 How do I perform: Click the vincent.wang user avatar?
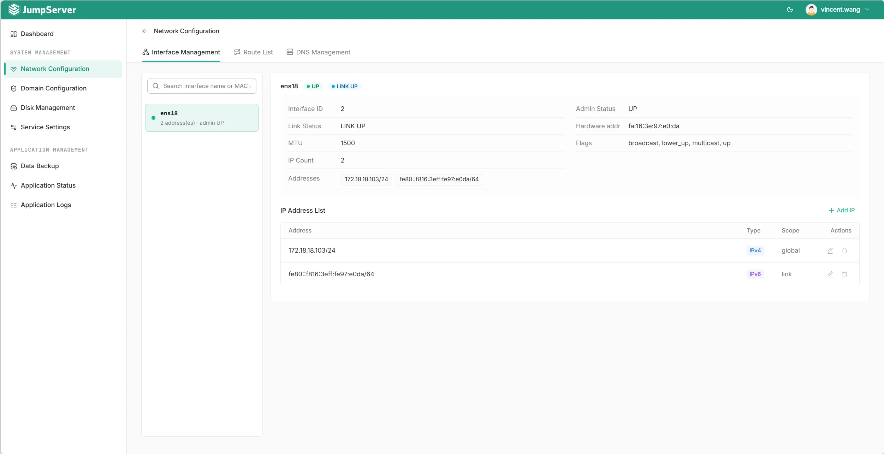(x=811, y=10)
